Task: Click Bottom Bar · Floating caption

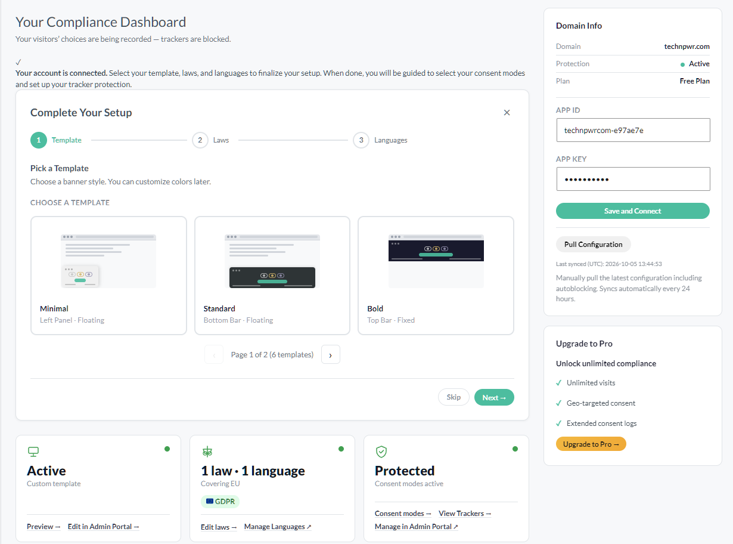Action: (x=238, y=320)
